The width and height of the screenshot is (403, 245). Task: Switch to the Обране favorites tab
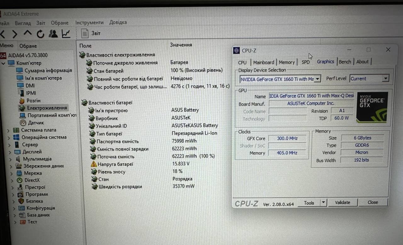pyautogui.click(x=28, y=46)
